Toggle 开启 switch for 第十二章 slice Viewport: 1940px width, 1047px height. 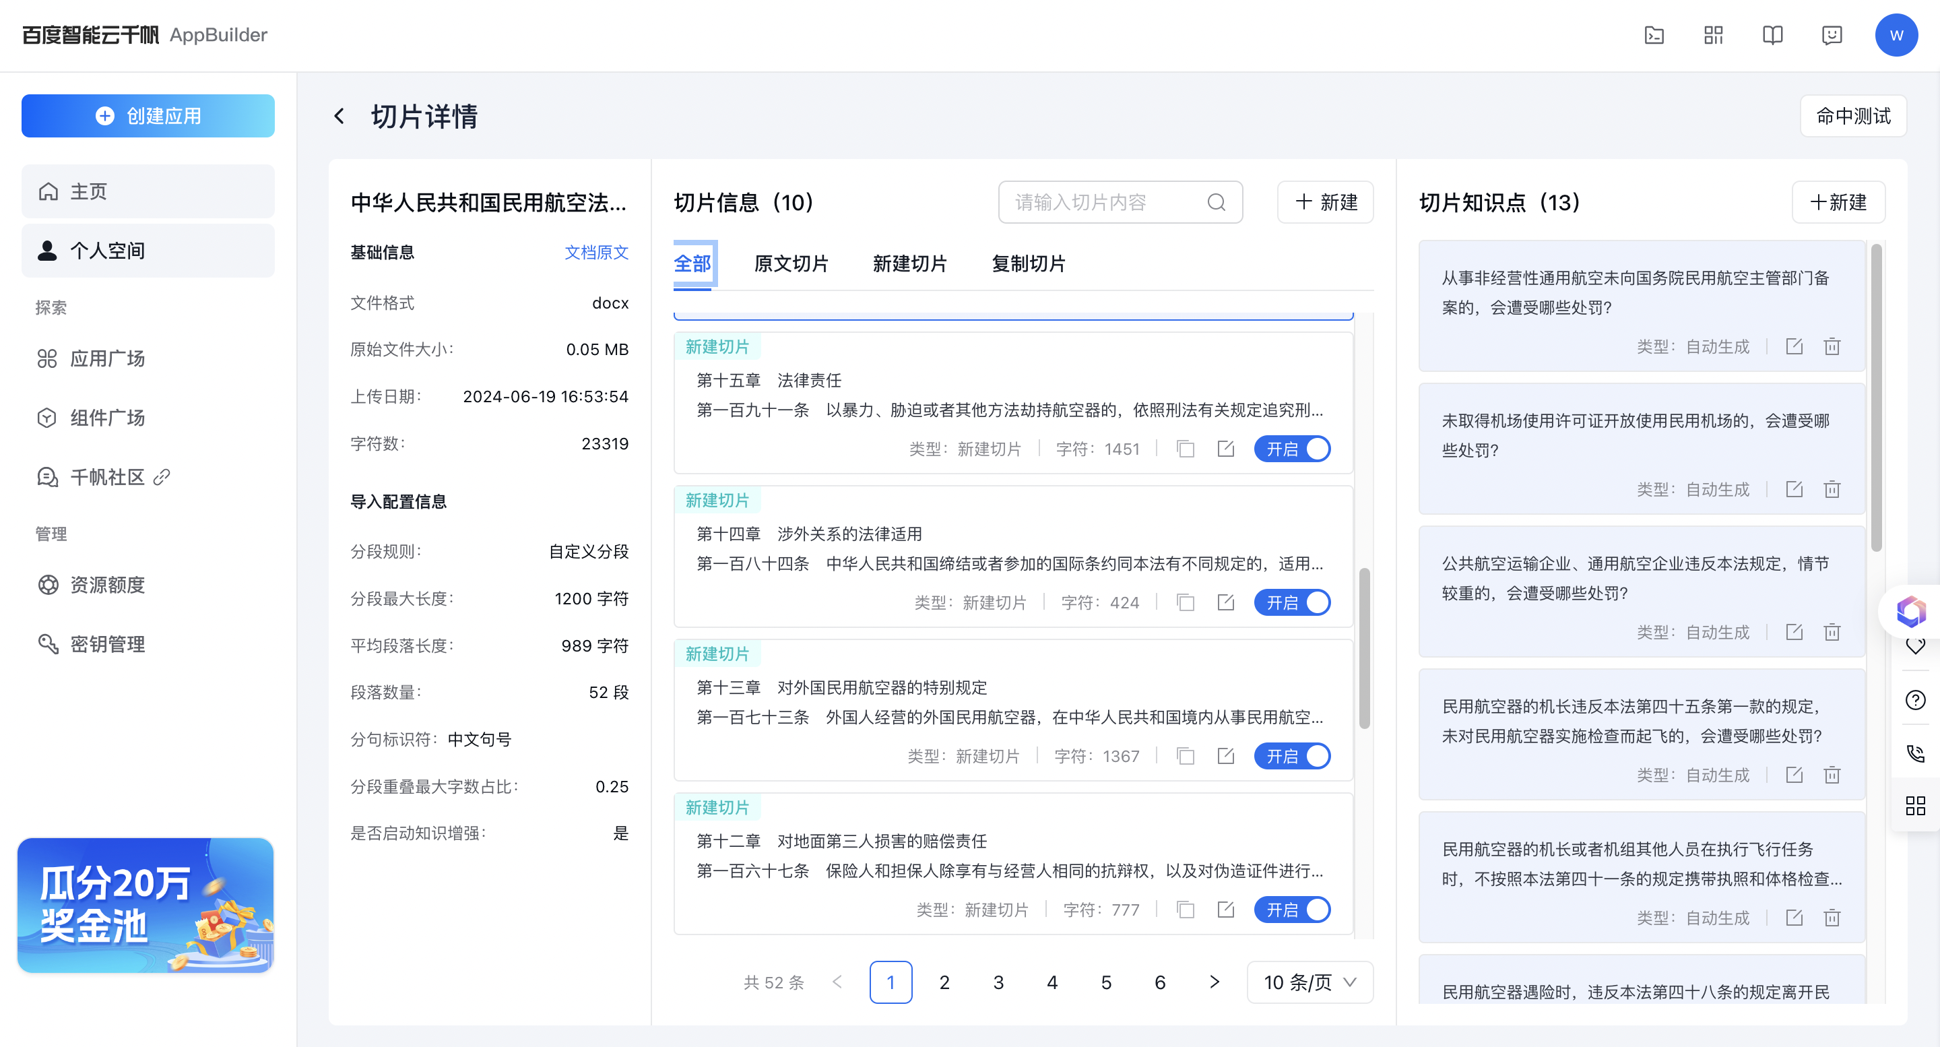click(1293, 910)
